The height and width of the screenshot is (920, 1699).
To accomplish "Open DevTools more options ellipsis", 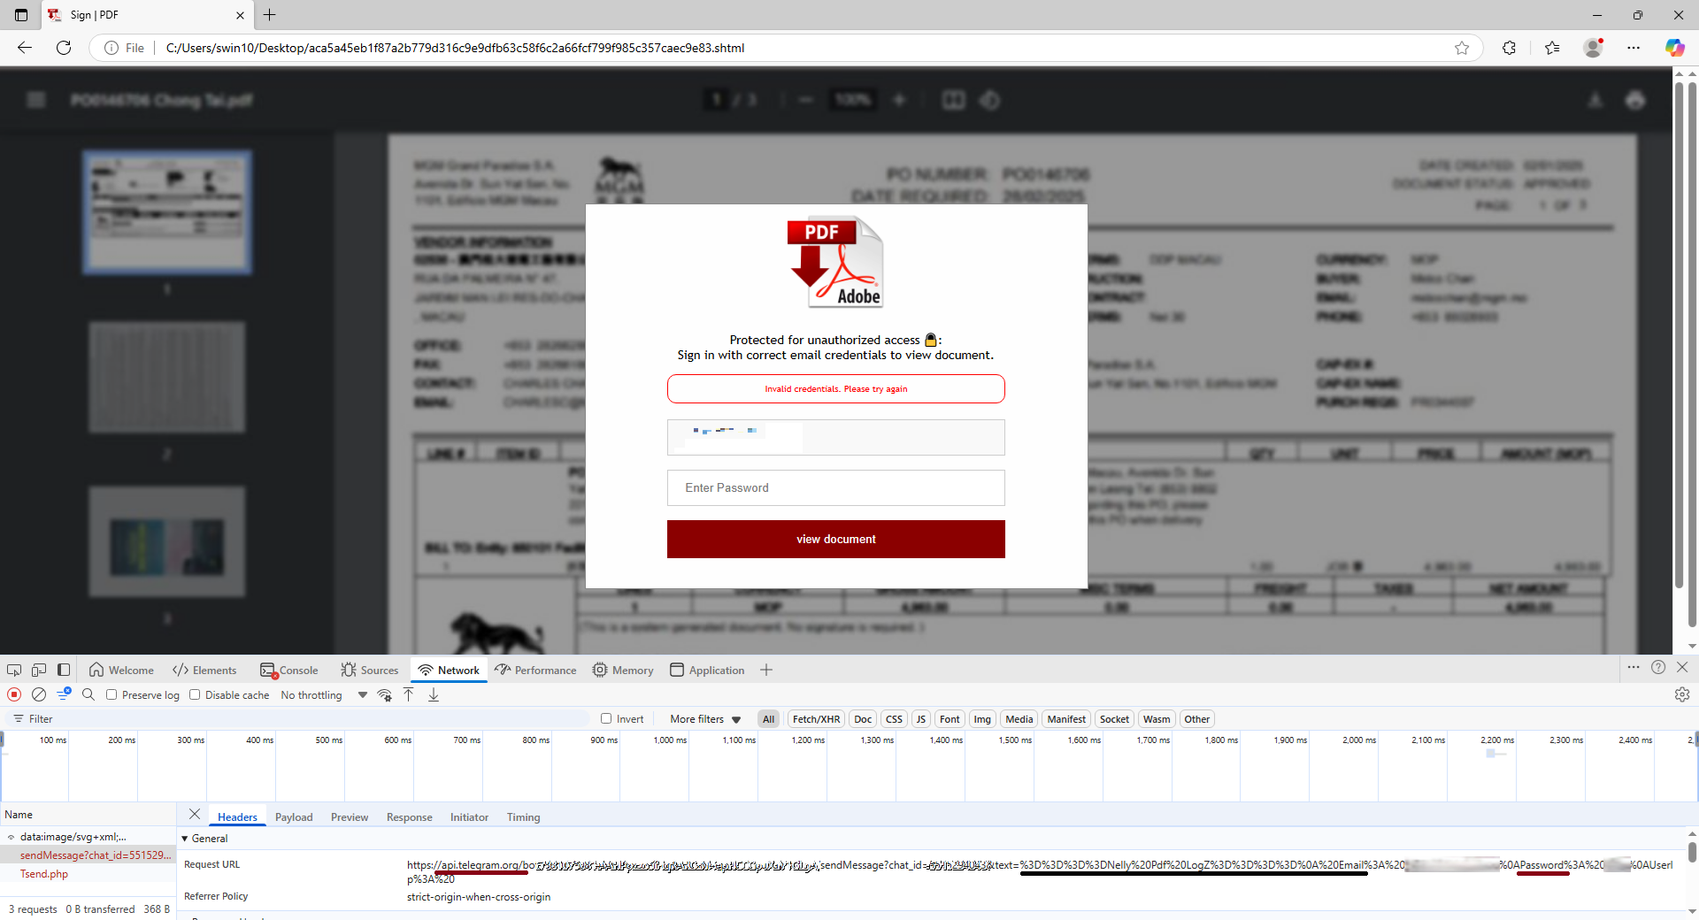I will [x=1634, y=667].
